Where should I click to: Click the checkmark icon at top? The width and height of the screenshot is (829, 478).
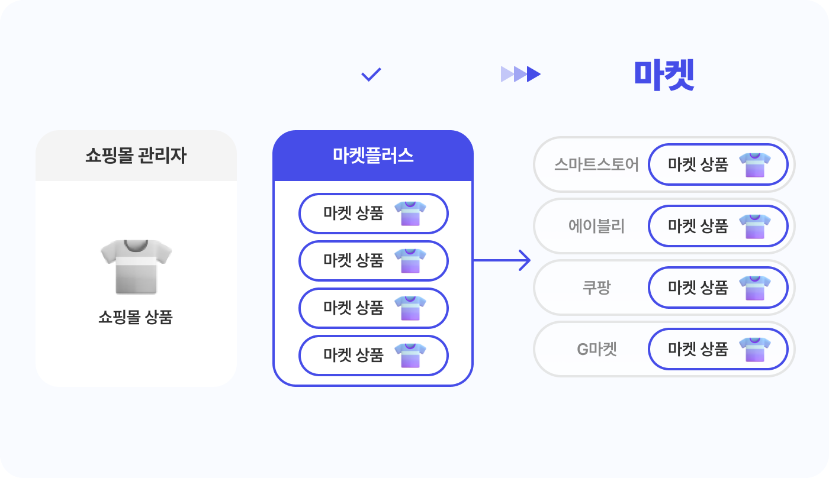tap(371, 75)
